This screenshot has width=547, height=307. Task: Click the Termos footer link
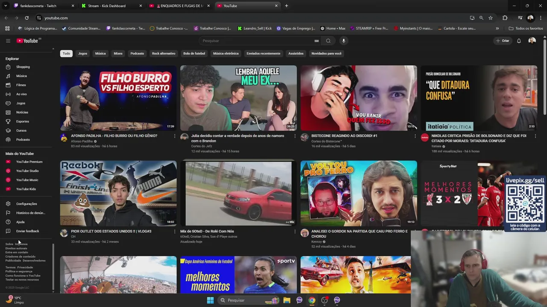coord(10,267)
